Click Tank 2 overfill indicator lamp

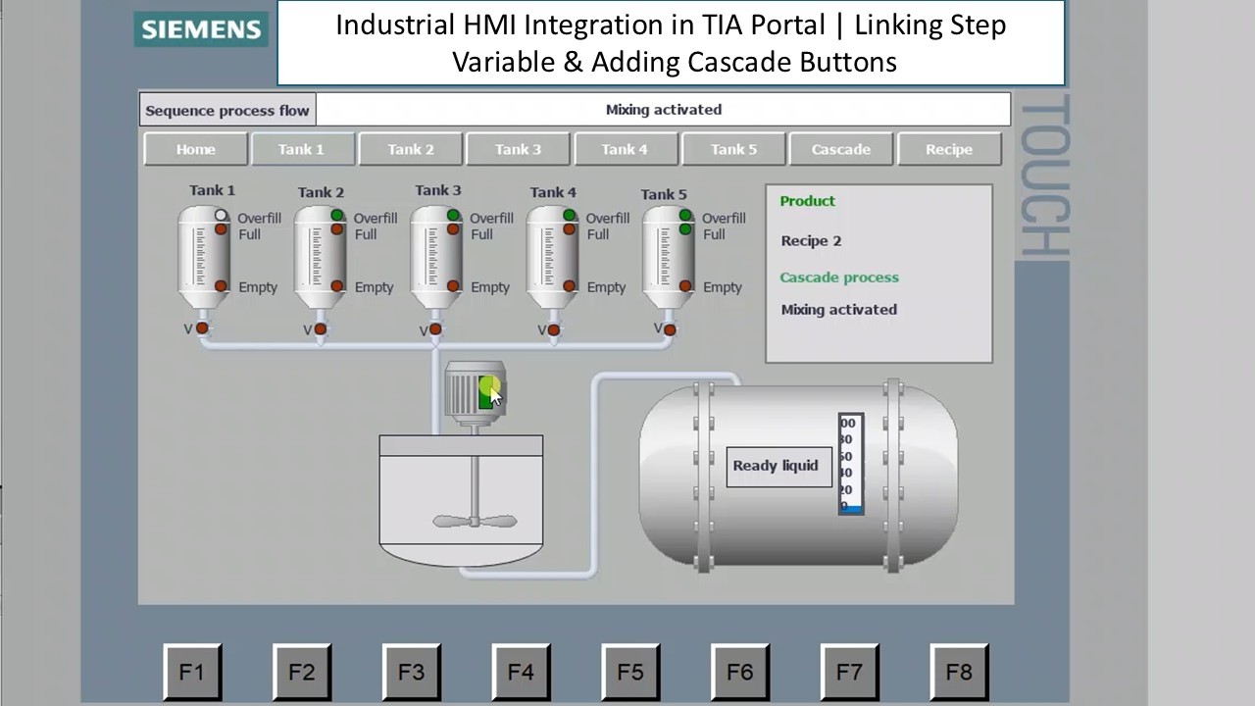[x=337, y=216]
